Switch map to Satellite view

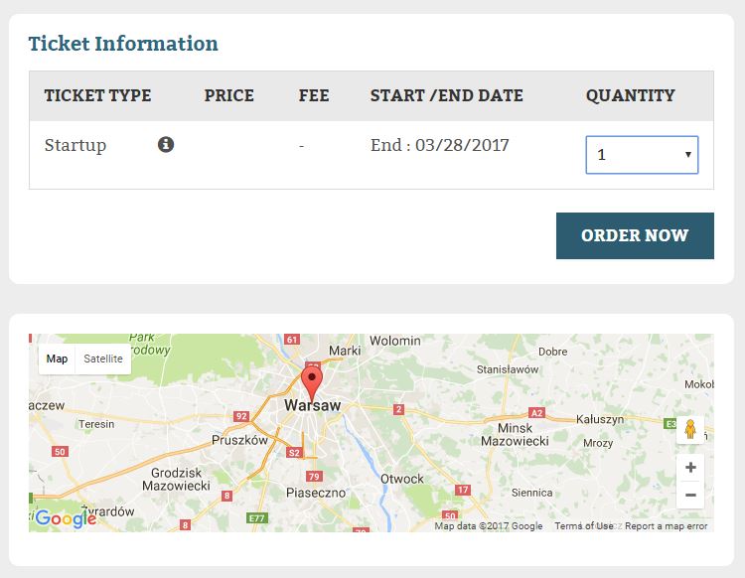tap(103, 359)
